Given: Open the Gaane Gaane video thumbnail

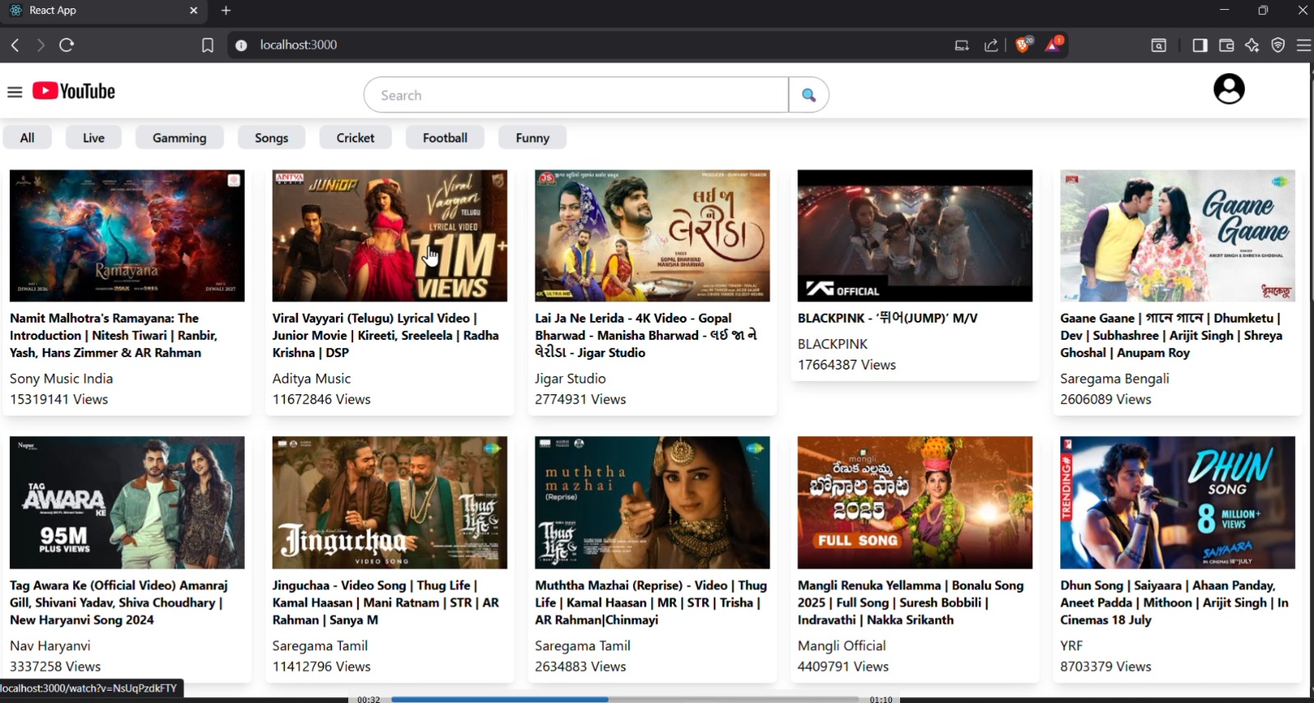Looking at the screenshot, I should [x=1178, y=236].
